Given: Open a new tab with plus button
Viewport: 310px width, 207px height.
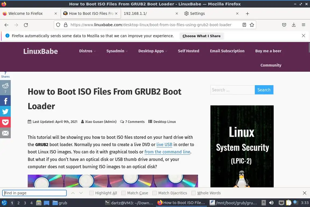Looking at the screenshot, I should (x=247, y=13).
